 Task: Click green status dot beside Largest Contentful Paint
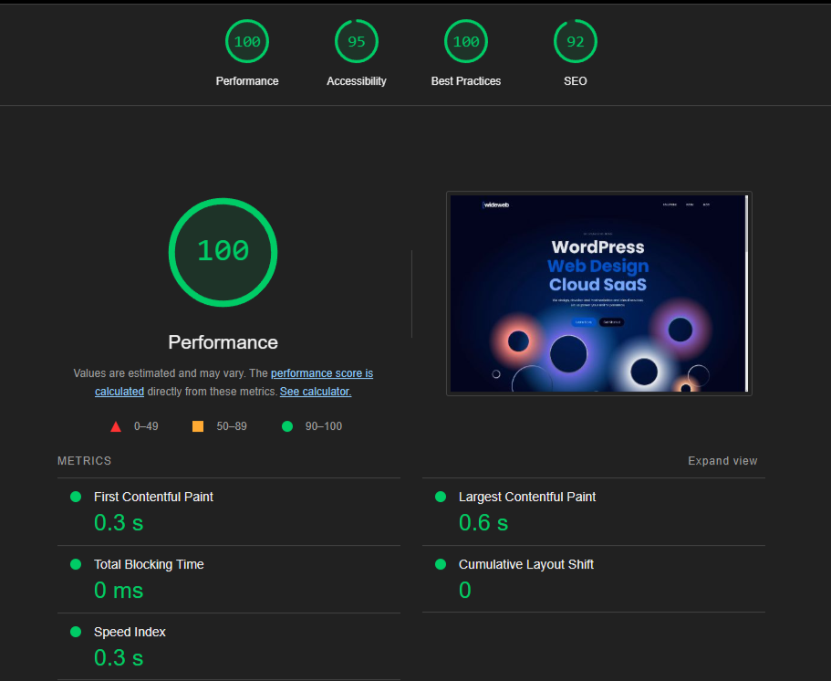point(441,497)
